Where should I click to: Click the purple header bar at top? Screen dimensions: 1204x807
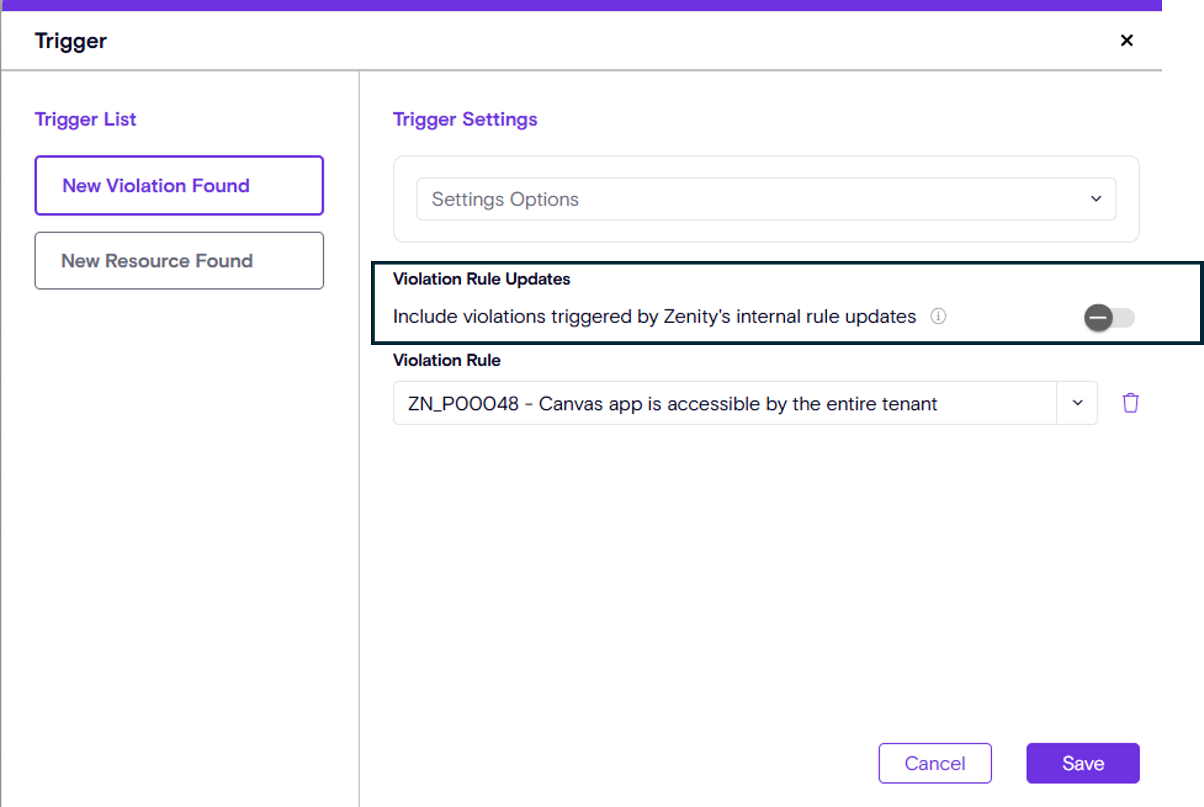click(580, 5)
